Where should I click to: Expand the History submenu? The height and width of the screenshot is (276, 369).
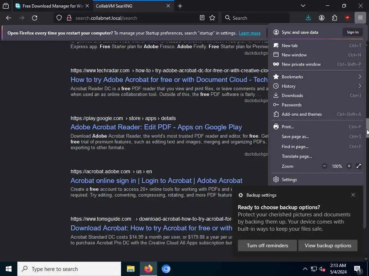[x=317, y=86]
